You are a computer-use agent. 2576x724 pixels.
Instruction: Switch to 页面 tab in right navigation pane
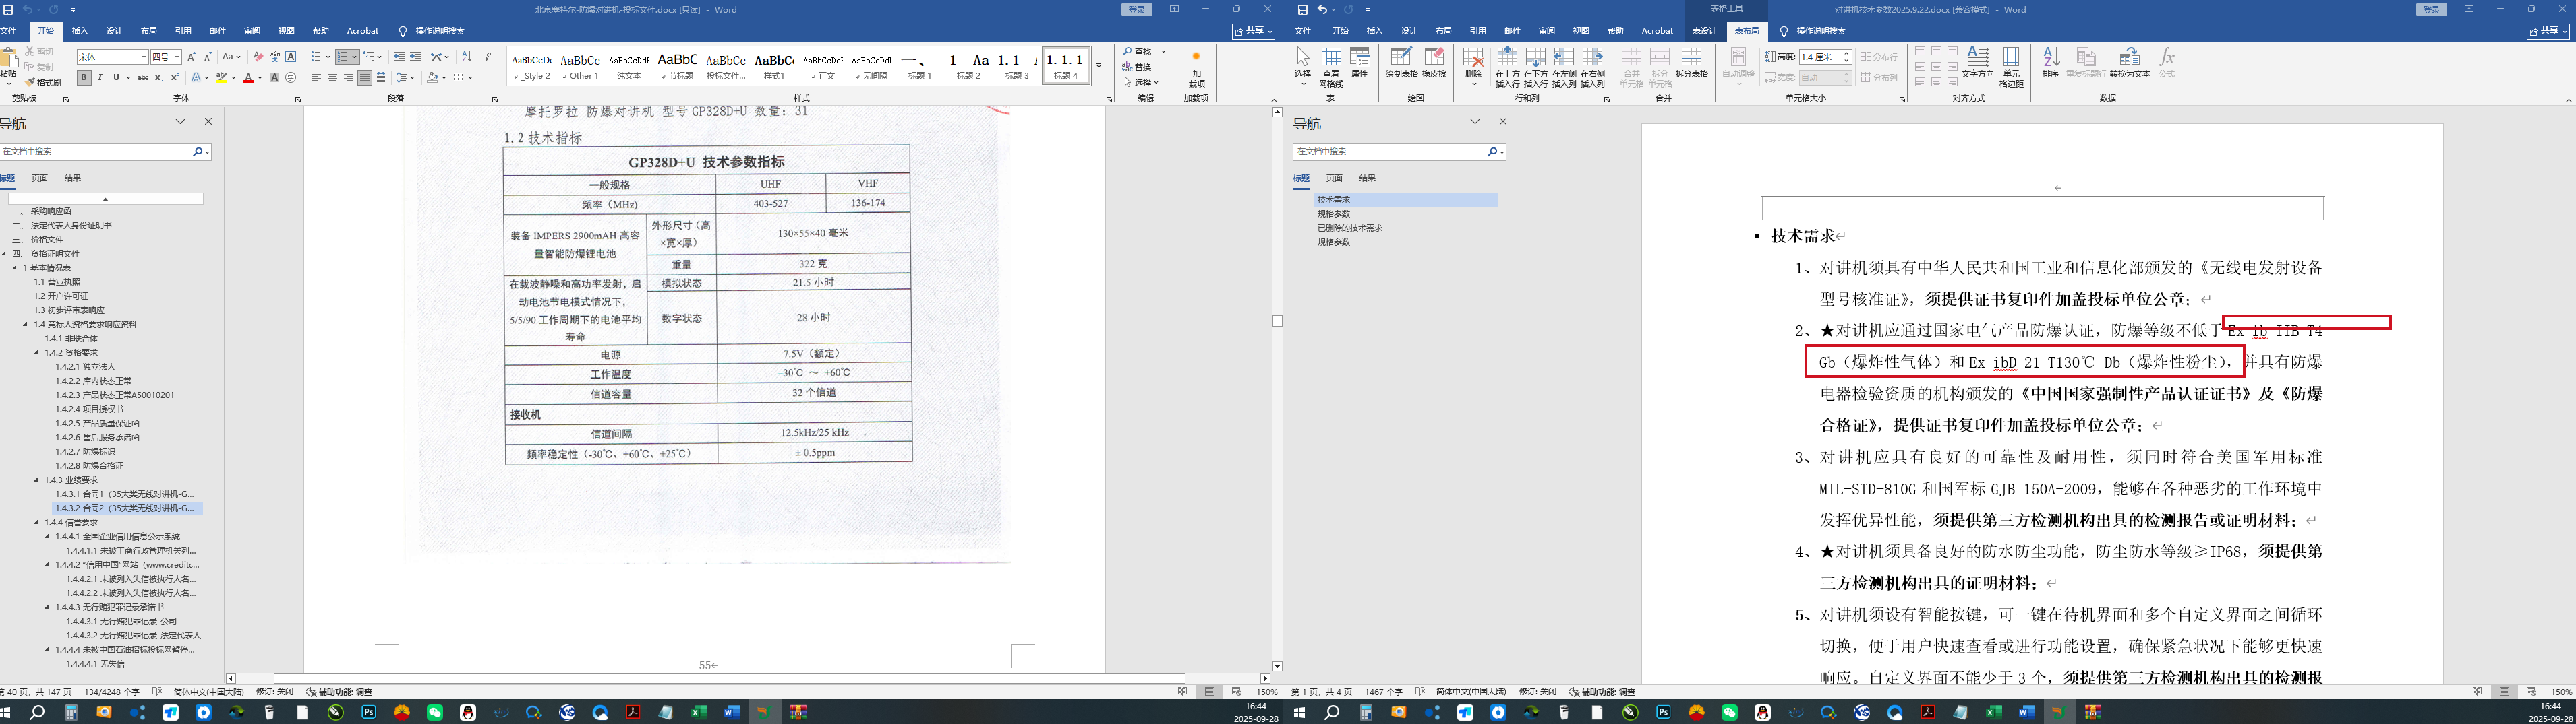[1334, 178]
